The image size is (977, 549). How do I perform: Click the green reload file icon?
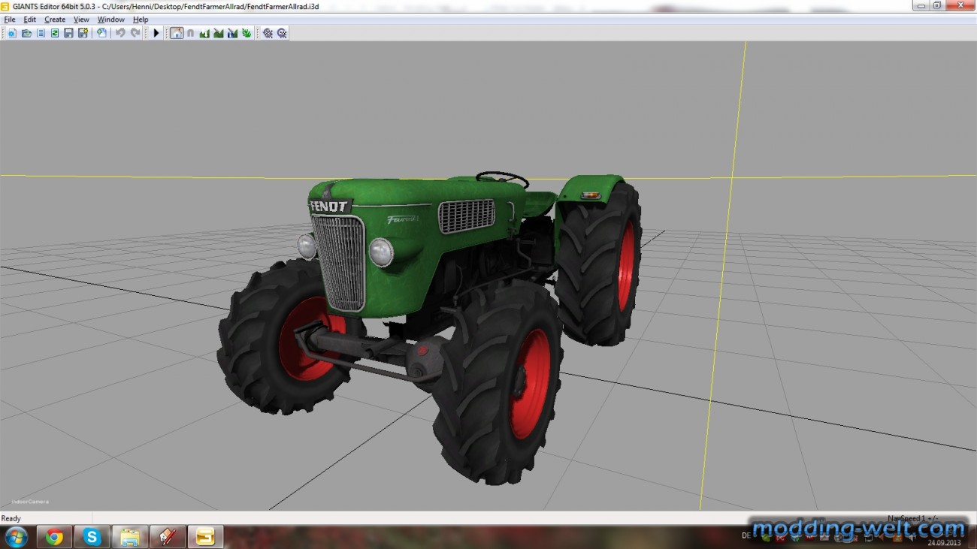pos(55,33)
